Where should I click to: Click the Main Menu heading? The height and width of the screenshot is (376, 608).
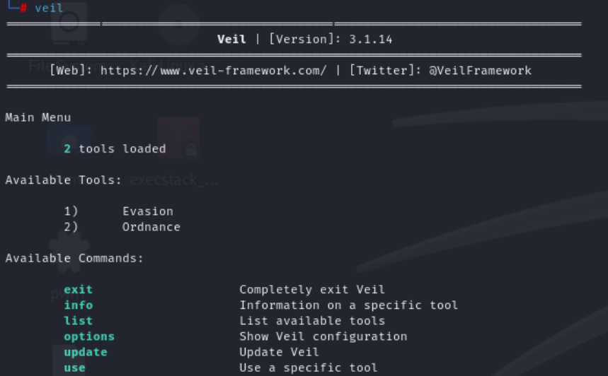point(38,117)
